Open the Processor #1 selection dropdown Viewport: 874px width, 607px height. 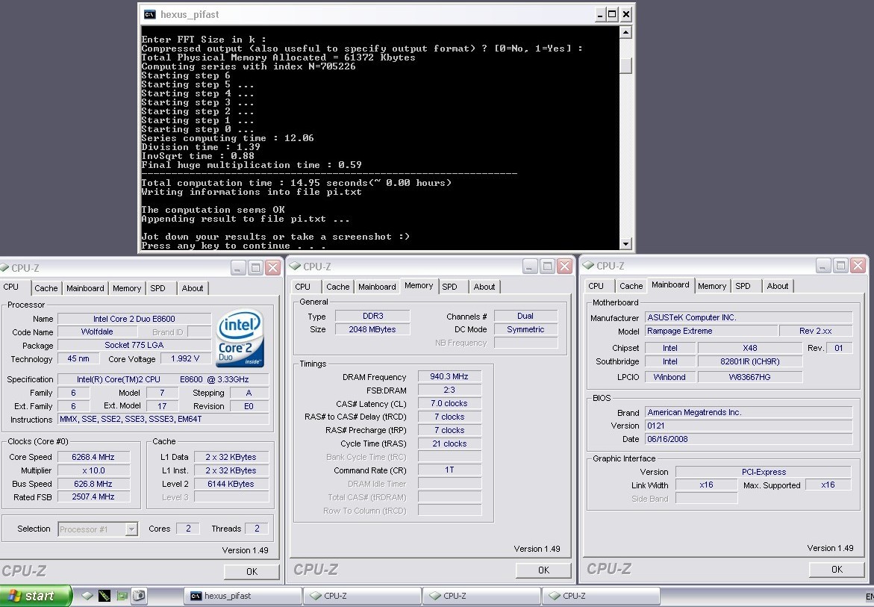[x=131, y=529]
